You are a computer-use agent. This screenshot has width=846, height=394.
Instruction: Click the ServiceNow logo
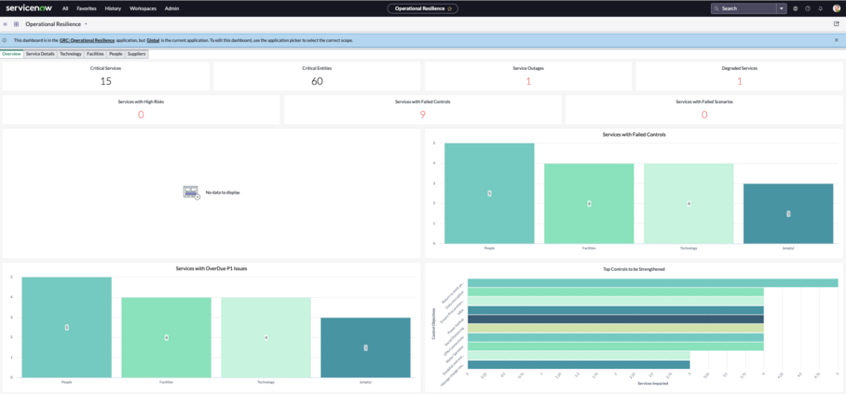[x=30, y=8]
